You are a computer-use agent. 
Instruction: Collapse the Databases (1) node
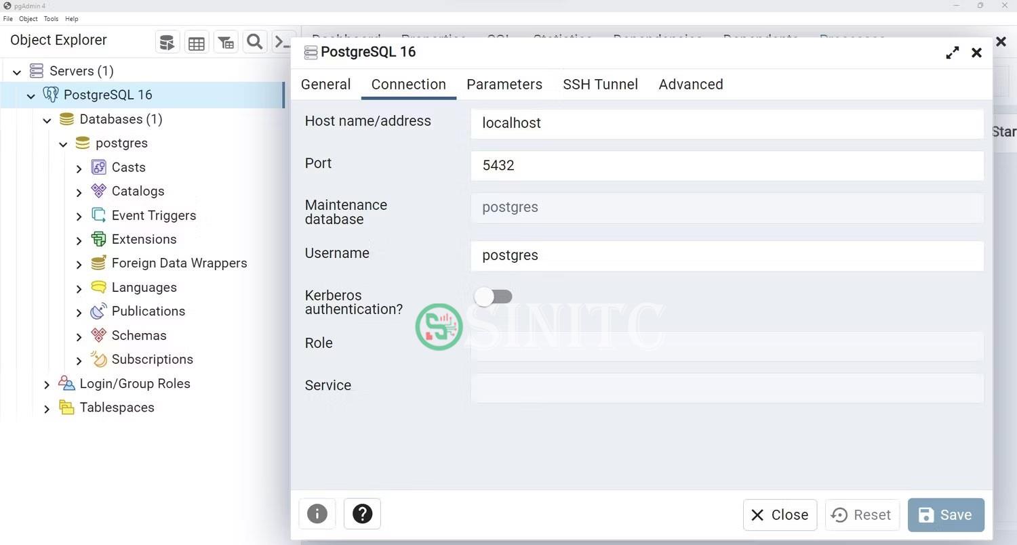47,121
